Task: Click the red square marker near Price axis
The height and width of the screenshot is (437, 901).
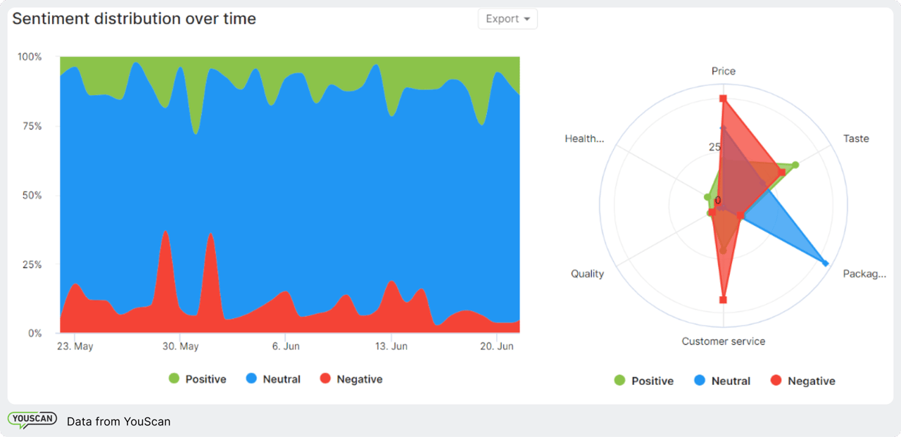Action: click(x=724, y=98)
